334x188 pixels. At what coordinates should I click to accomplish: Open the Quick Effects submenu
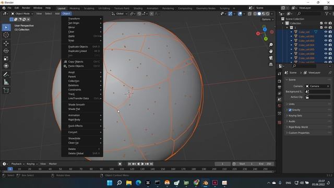coord(82,126)
